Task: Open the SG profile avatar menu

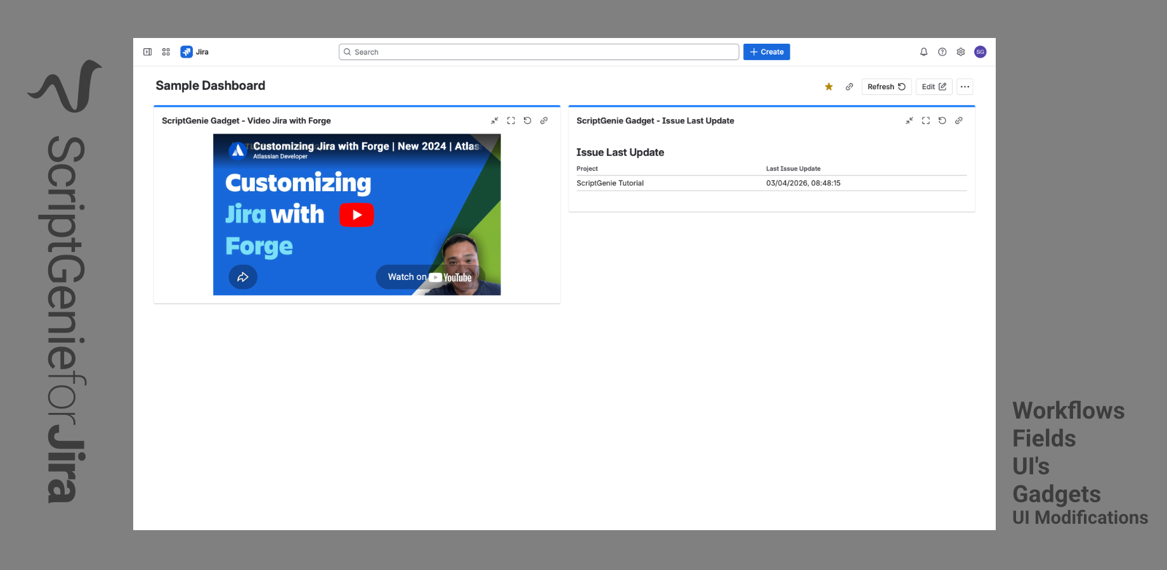Action: (x=980, y=52)
